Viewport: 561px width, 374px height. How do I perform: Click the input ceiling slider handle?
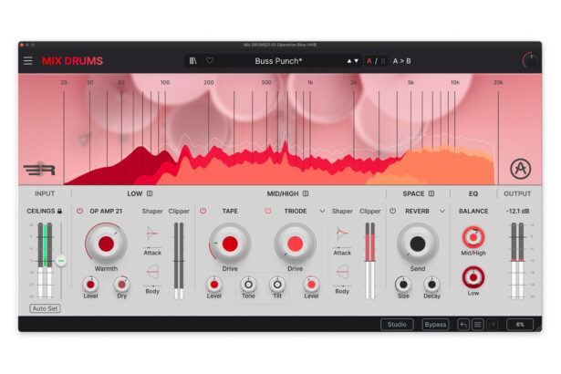click(x=61, y=261)
